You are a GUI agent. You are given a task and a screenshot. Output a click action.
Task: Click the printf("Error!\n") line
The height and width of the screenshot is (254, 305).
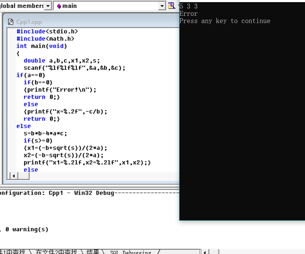60,90
